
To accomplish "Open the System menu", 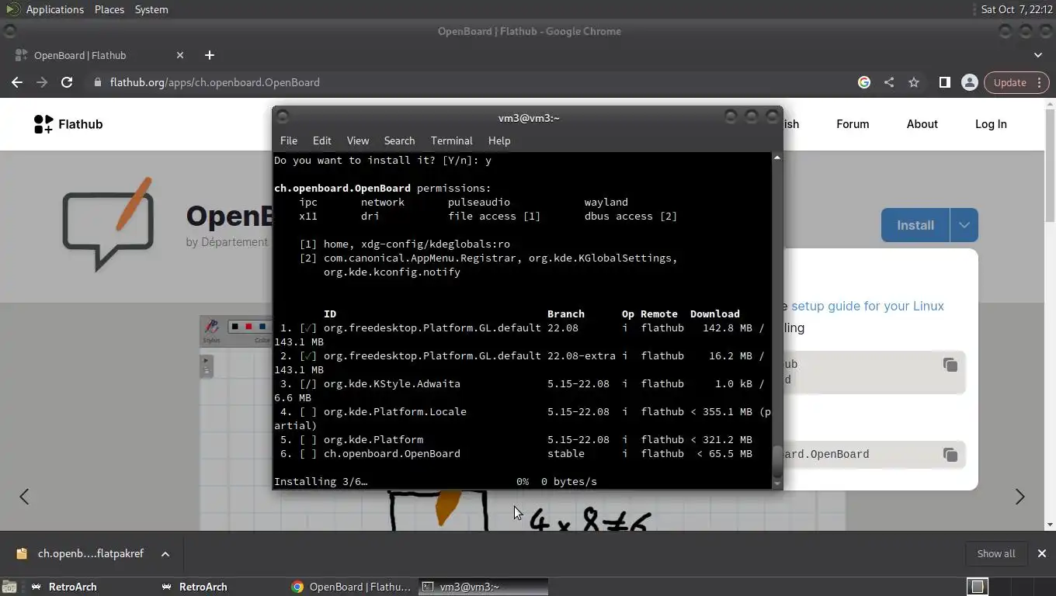I will pos(151,9).
